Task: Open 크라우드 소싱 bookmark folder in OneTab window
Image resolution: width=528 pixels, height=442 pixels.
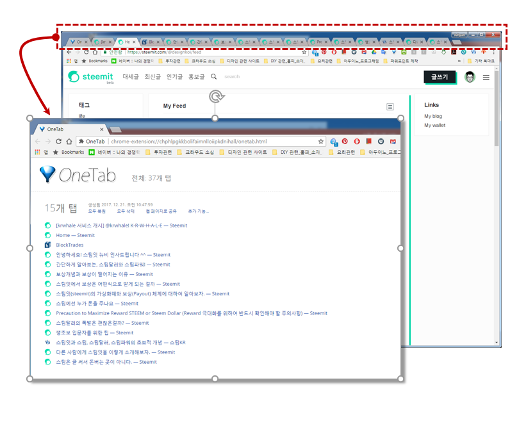Action: point(195,152)
